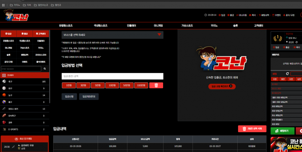This screenshot has height=152, width=302.
Task: Open the 미니게임 main menu
Action: [x=158, y=26]
